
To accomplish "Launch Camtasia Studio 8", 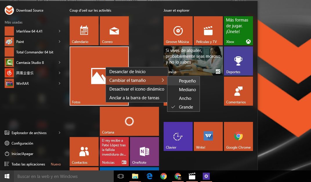I will (x=33, y=62).
